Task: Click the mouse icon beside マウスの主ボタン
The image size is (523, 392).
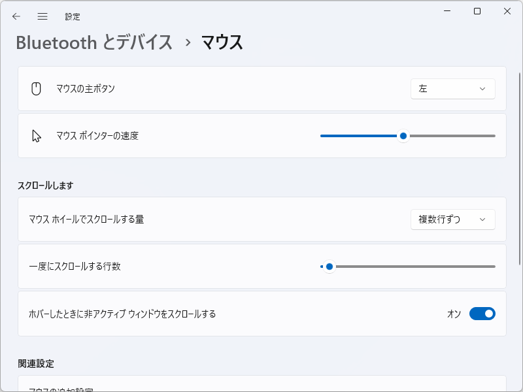Action: coord(37,89)
